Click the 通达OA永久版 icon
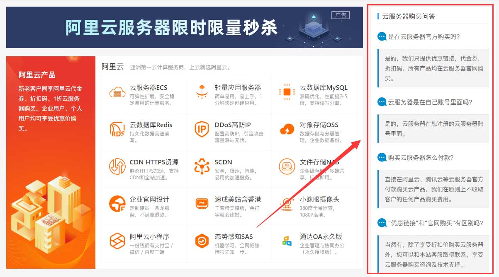Image resolution: width=499 pixels, height=277 pixels. point(287,241)
